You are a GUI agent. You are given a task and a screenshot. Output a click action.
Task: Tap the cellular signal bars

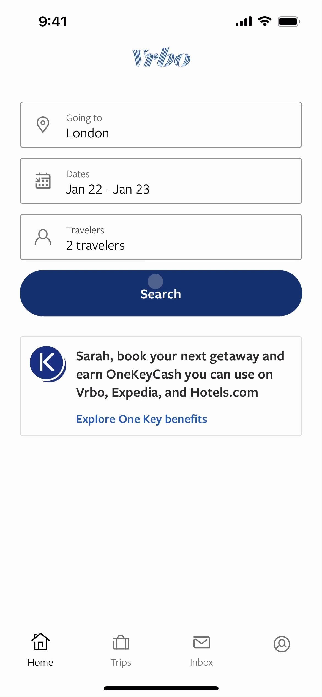[244, 21]
